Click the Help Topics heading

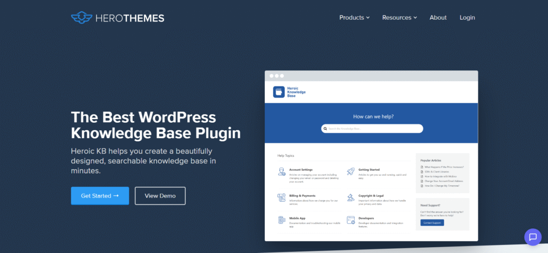pyautogui.click(x=286, y=156)
